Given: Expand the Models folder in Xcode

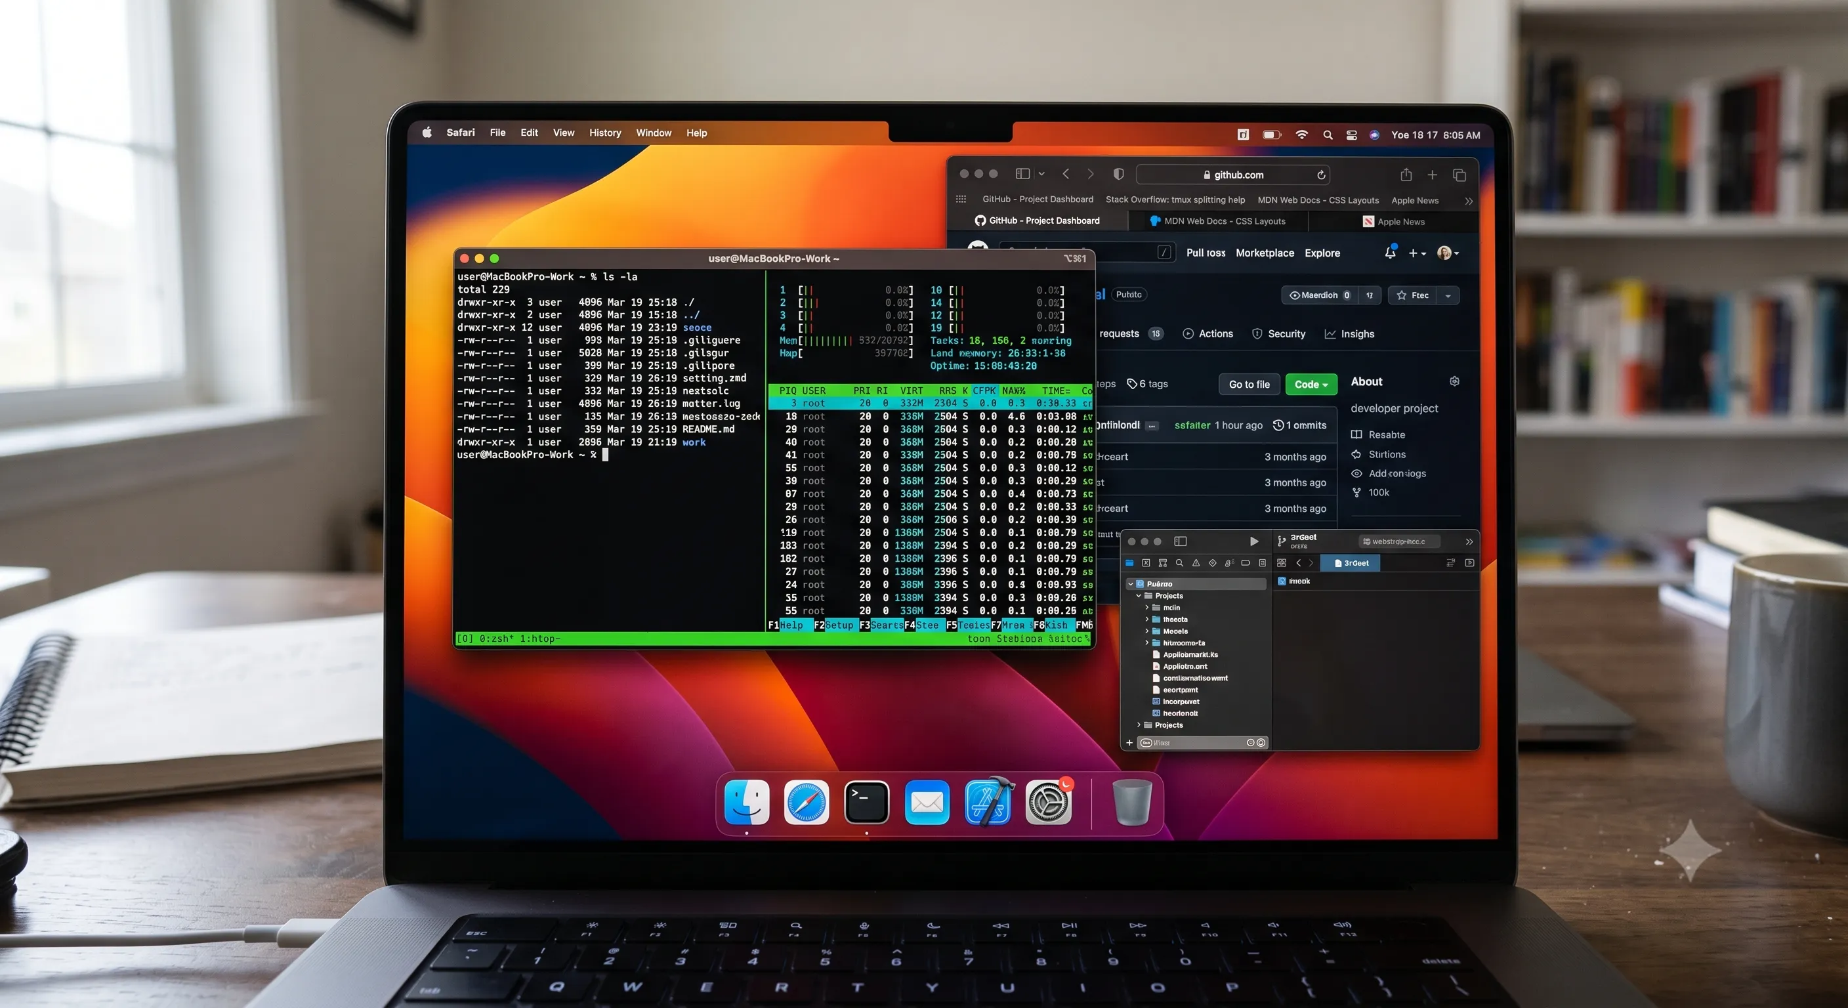Looking at the screenshot, I should (x=1146, y=631).
